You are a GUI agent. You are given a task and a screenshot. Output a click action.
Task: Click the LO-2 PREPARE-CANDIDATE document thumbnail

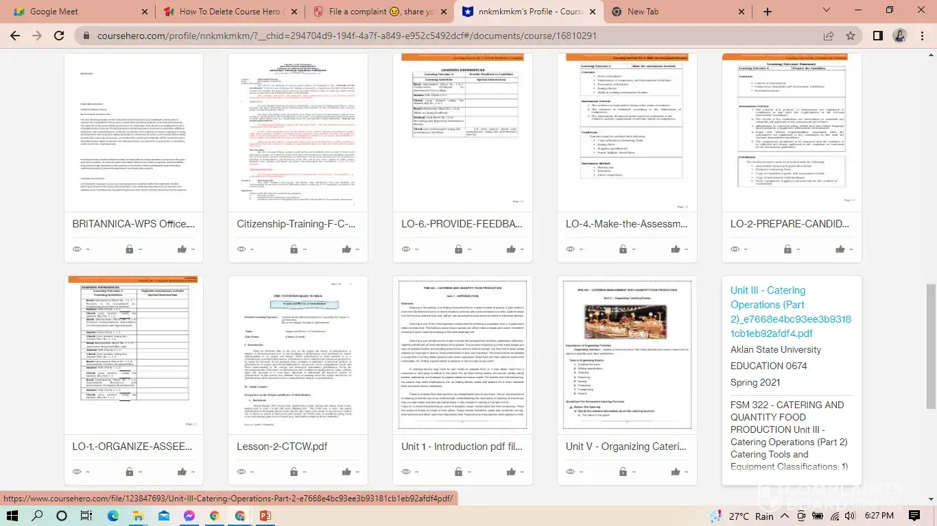pos(792,132)
